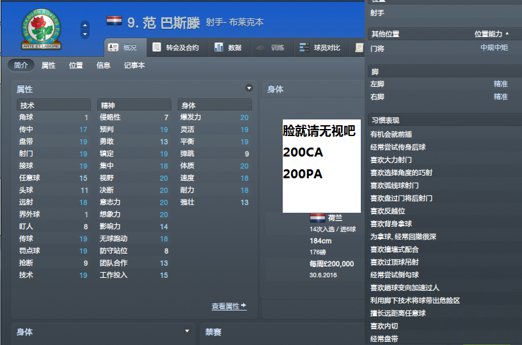The image size is (522, 345).
Task: Switch to the 位置 sub-tab
Action: 75,65
